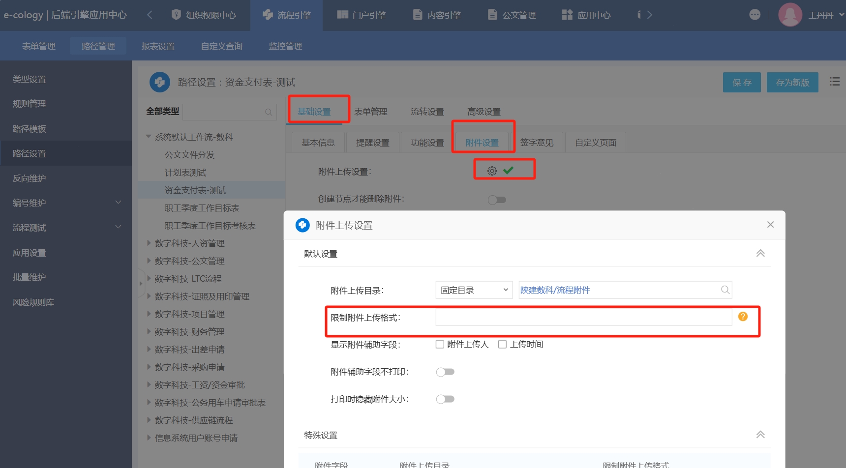Click search icon in 全部类型 filter box
Screen dimensions: 846x468
269,112
